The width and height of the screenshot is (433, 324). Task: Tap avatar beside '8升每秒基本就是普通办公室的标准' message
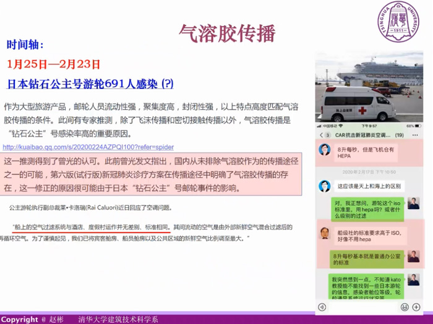coord(413,257)
